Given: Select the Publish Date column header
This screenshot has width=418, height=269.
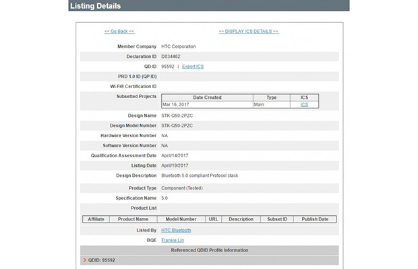Looking at the screenshot, I should [315, 219].
